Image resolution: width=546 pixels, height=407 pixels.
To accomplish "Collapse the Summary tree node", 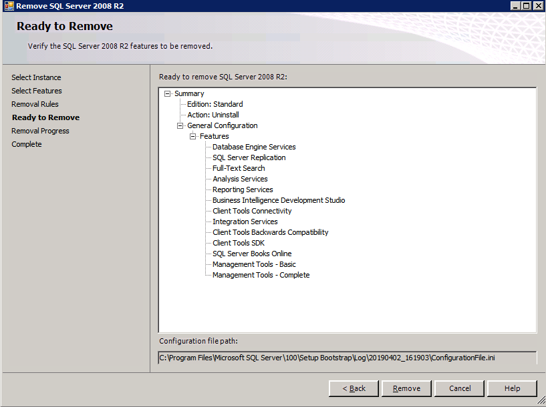I will click(x=168, y=93).
